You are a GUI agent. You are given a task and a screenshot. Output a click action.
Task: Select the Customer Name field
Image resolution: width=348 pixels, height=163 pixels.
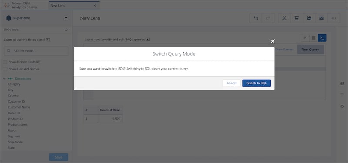(x=19, y=107)
